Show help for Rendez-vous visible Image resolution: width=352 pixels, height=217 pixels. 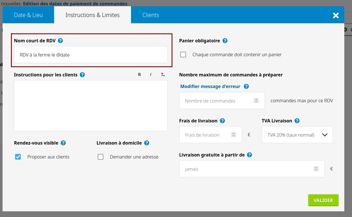[x=63, y=143]
